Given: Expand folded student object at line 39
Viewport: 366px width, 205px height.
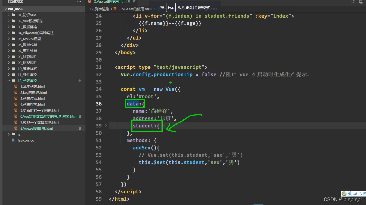Looking at the screenshot, I should pyautogui.click(x=106, y=126).
